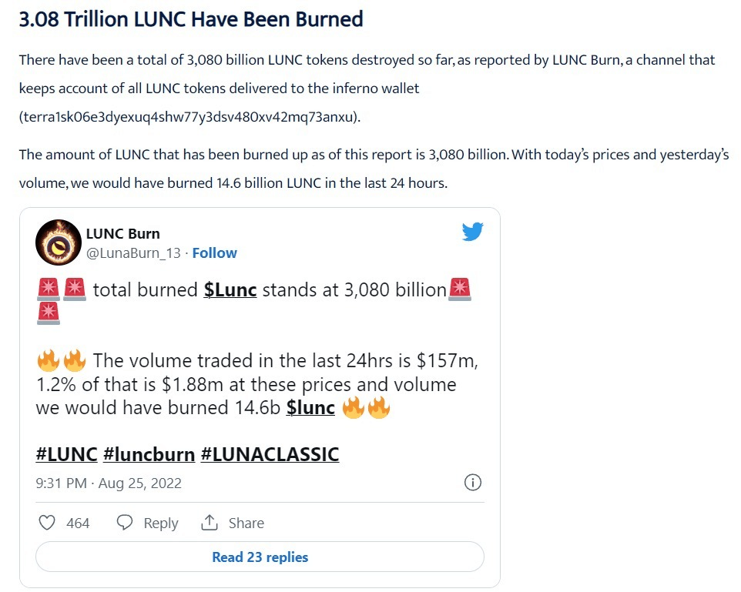Screen dimensions: 741x592
Task: Like the tweet with the heart icon
Action: point(47,523)
